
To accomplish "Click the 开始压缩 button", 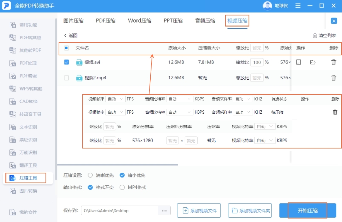I will coord(307,210).
